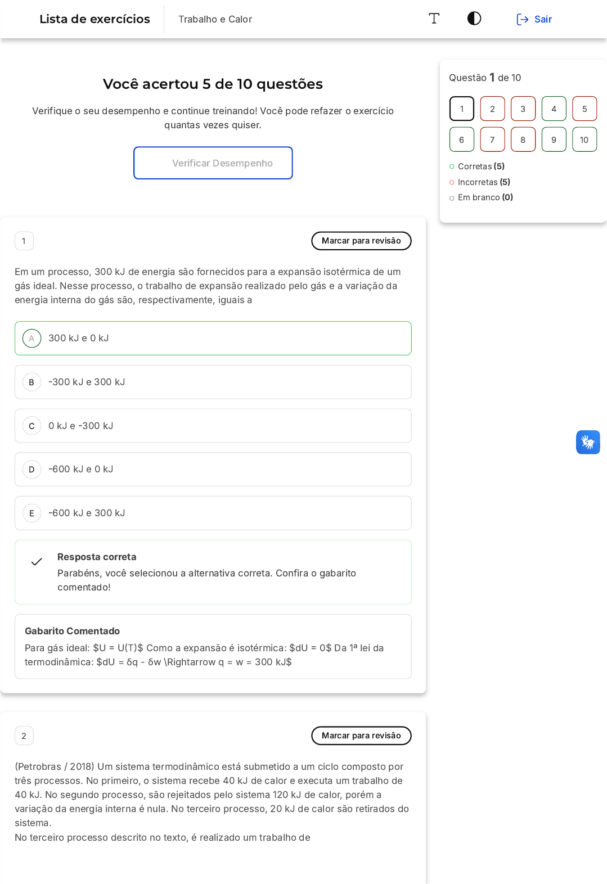Go to question 5 in navigator
This screenshot has width=607, height=884.
coord(584,109)
